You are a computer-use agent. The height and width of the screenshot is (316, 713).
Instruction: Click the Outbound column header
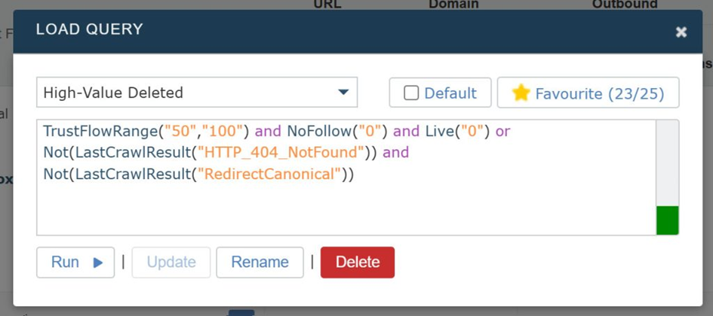tap(624, 5)
